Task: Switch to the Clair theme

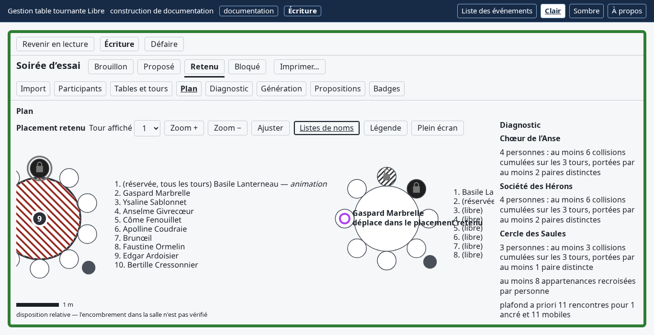Action: pyautogui.click(x=553, y=11)
